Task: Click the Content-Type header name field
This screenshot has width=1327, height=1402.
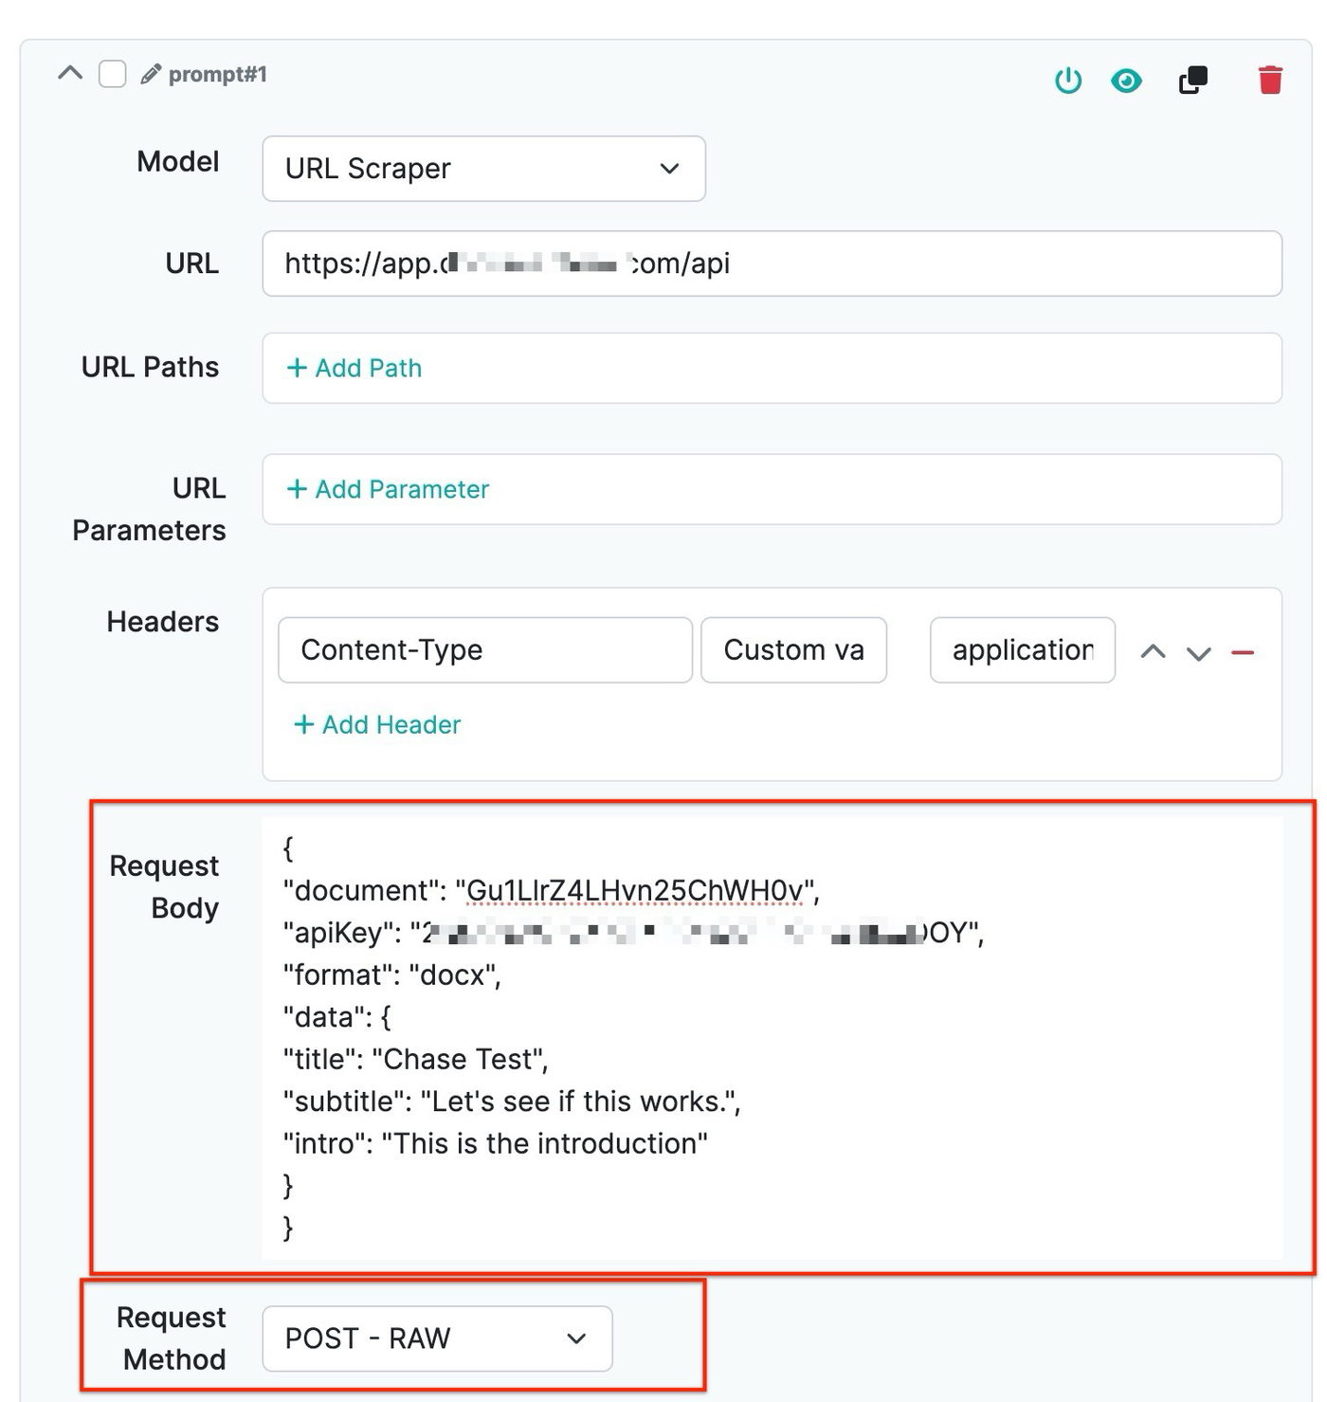Action: 484,650
